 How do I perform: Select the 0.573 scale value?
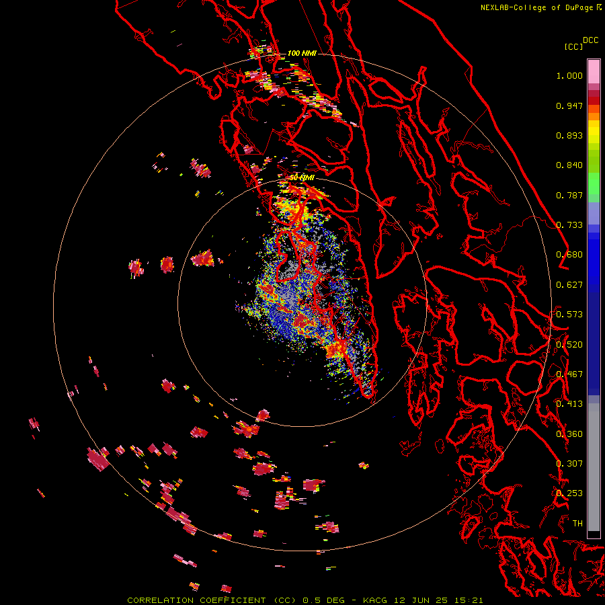[x=569, y=315]
